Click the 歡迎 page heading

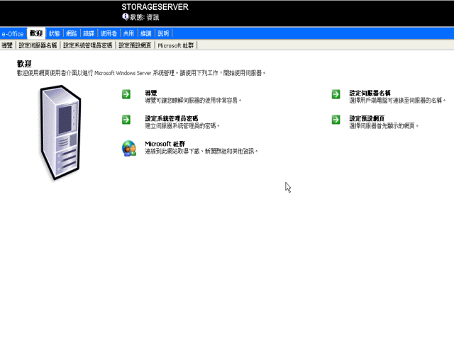pos(24,64)
